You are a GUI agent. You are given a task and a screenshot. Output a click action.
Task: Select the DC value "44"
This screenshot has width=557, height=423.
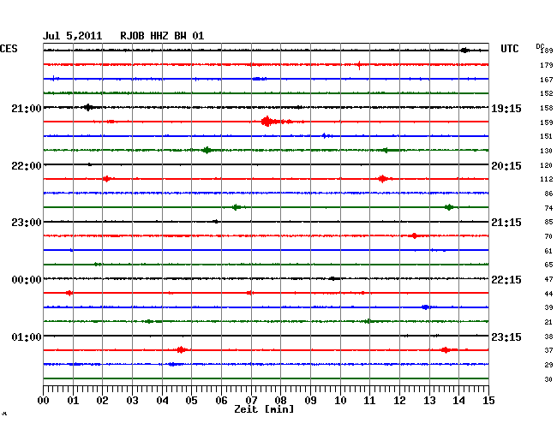click(548, 294)
